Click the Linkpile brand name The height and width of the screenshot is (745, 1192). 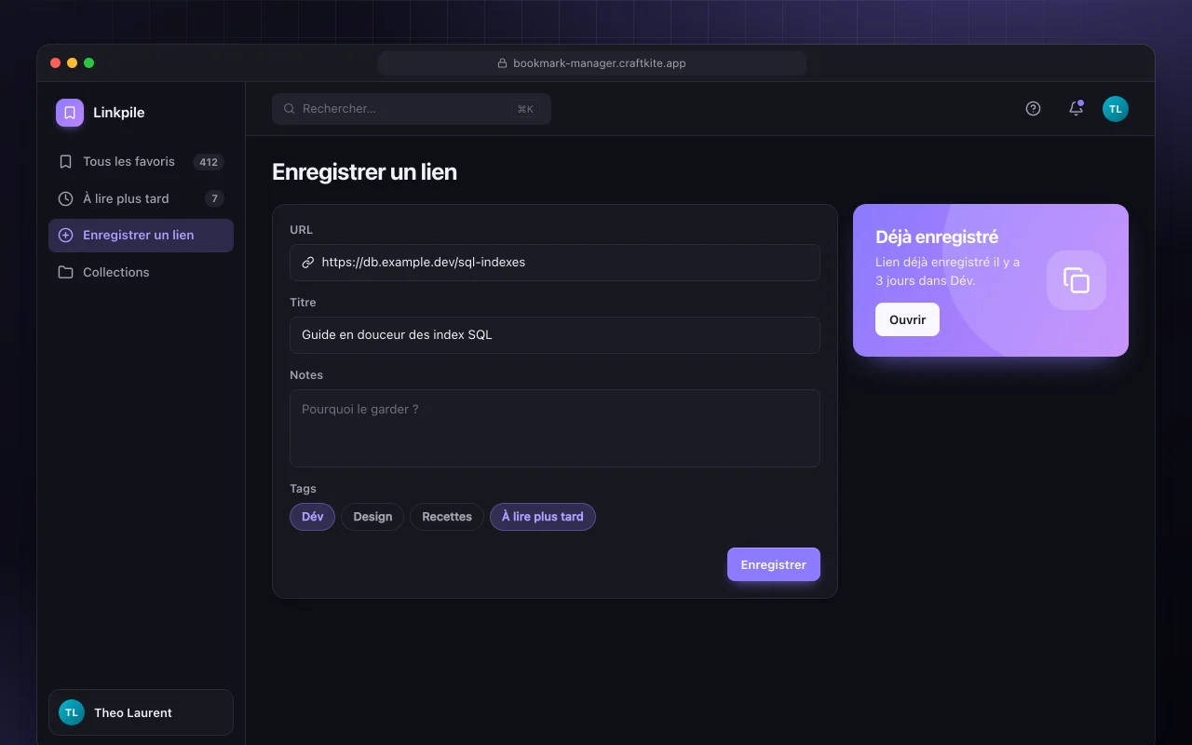click(119, 113)
